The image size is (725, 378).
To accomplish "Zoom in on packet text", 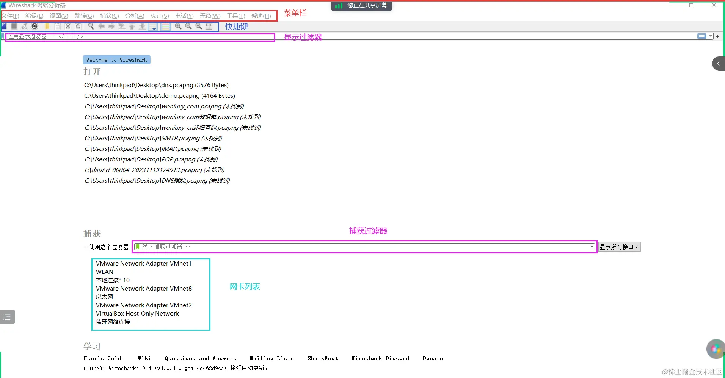I will tap(178, 26).
